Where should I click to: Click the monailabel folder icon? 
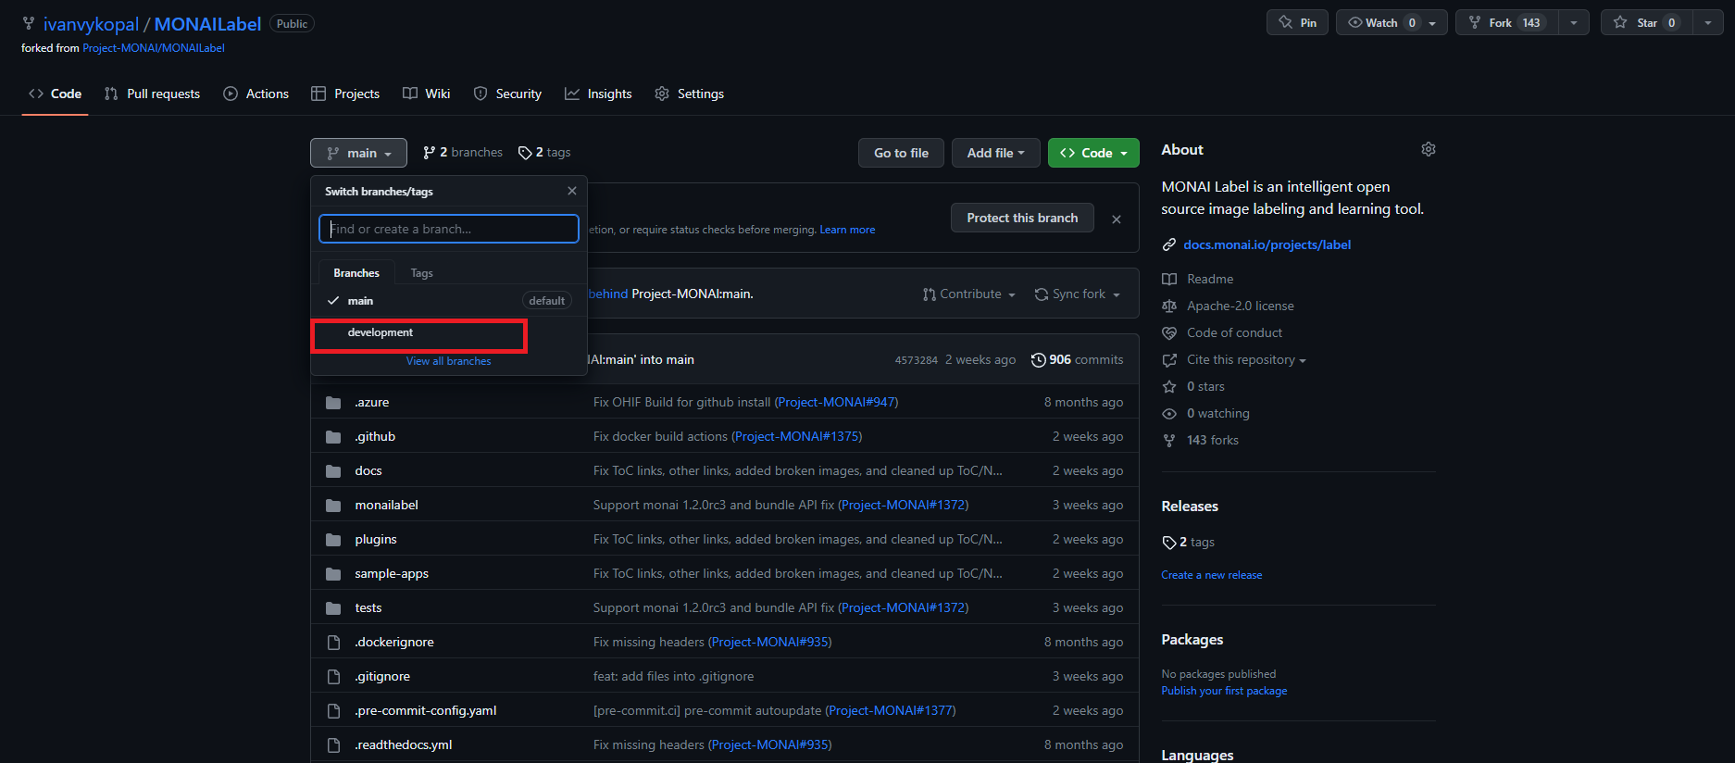[x=333, y=506]
